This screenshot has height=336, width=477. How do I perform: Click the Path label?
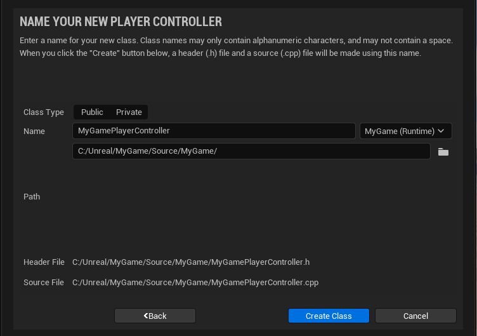[32, 197]
